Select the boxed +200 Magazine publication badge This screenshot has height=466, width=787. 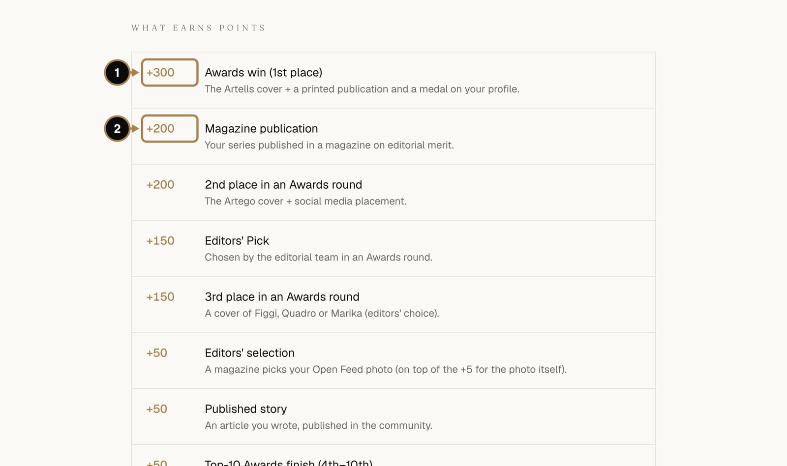pyautogui.click(x=170, y=129)
